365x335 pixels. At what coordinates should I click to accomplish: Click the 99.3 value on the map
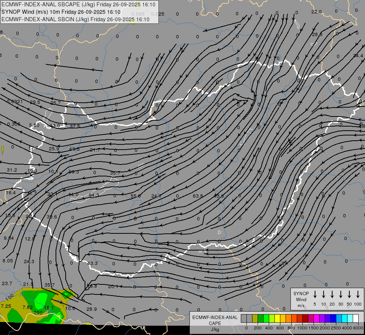click(74, 172)
